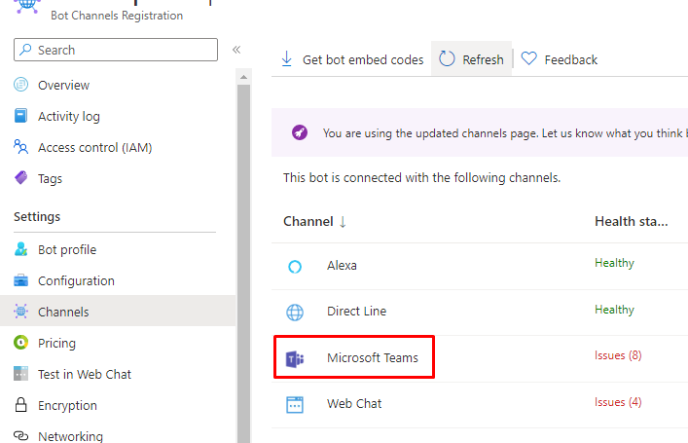Open Feedback

click(x=571, y=59)
